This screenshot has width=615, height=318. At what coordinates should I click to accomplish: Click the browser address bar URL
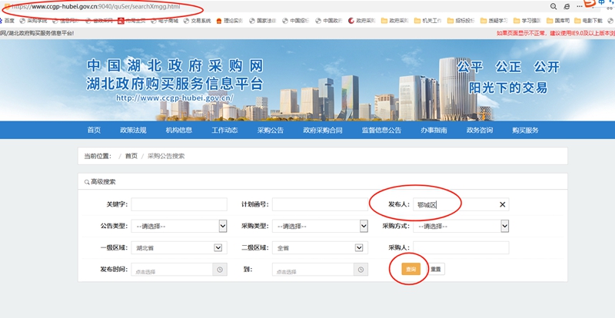(x=95, y=7)
